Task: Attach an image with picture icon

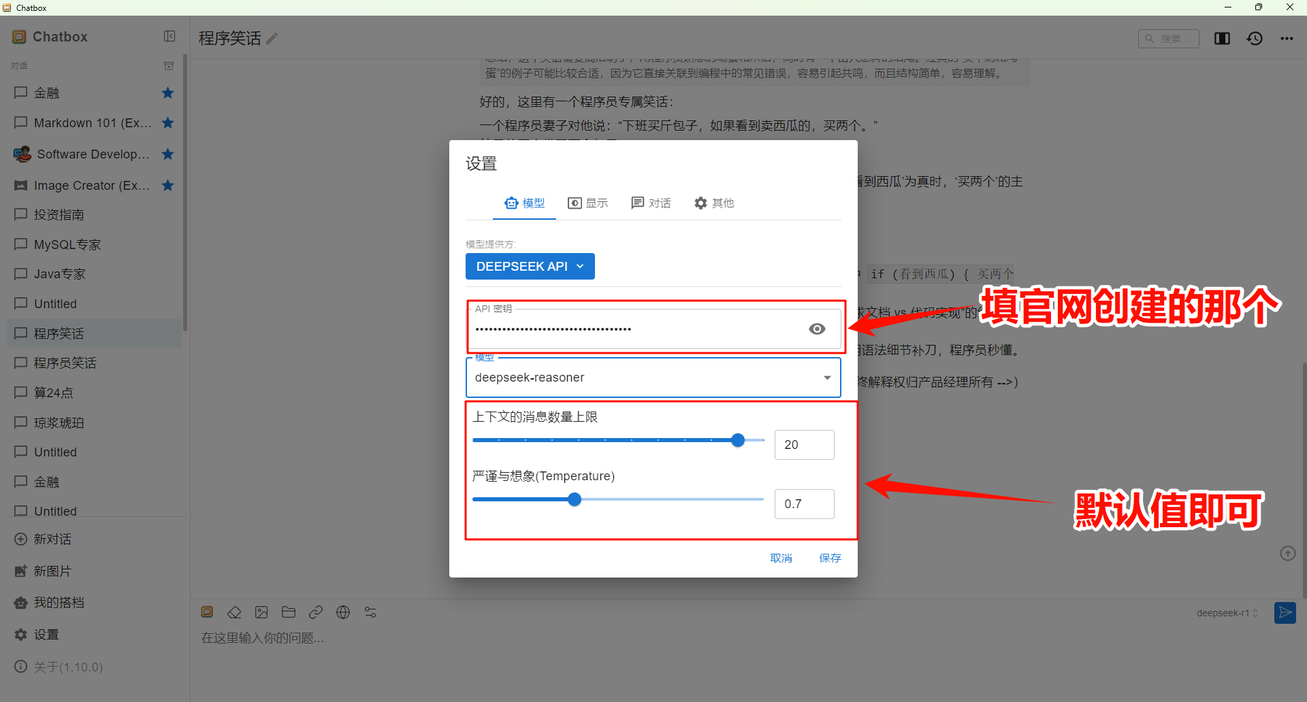Action: click(x=261, y=613)
